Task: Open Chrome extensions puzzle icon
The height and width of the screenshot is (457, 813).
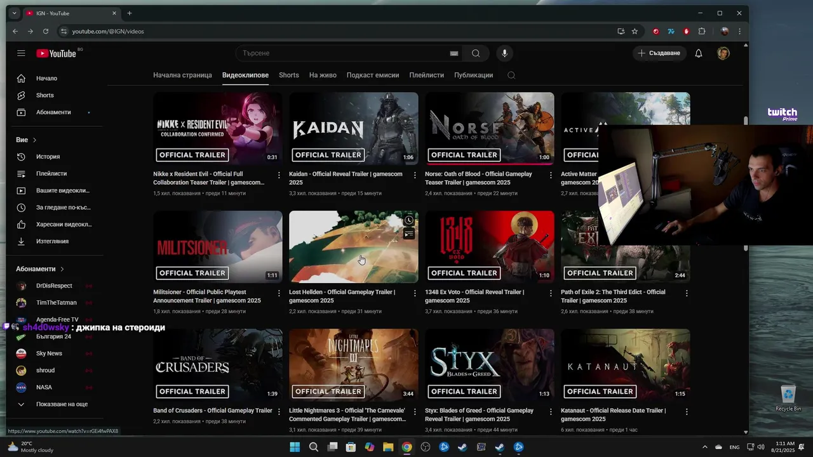Action: coord(702,31)
